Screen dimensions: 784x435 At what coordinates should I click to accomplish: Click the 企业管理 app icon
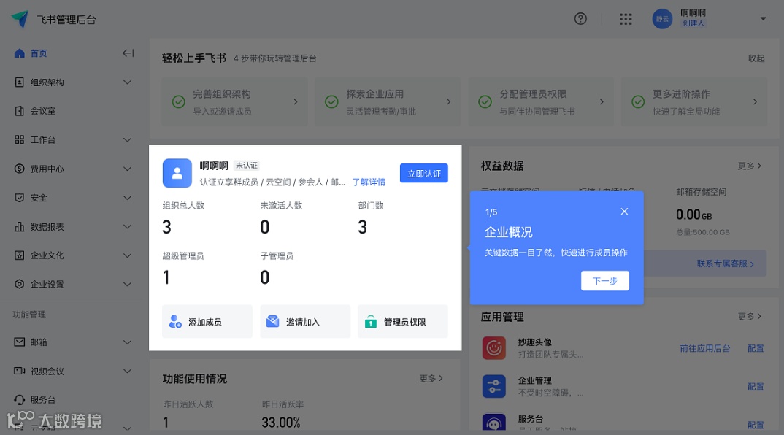[494, 387]
